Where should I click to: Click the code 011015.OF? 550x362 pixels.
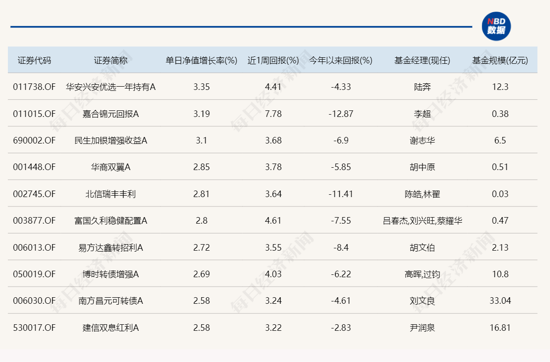click(x=34, y=114)
